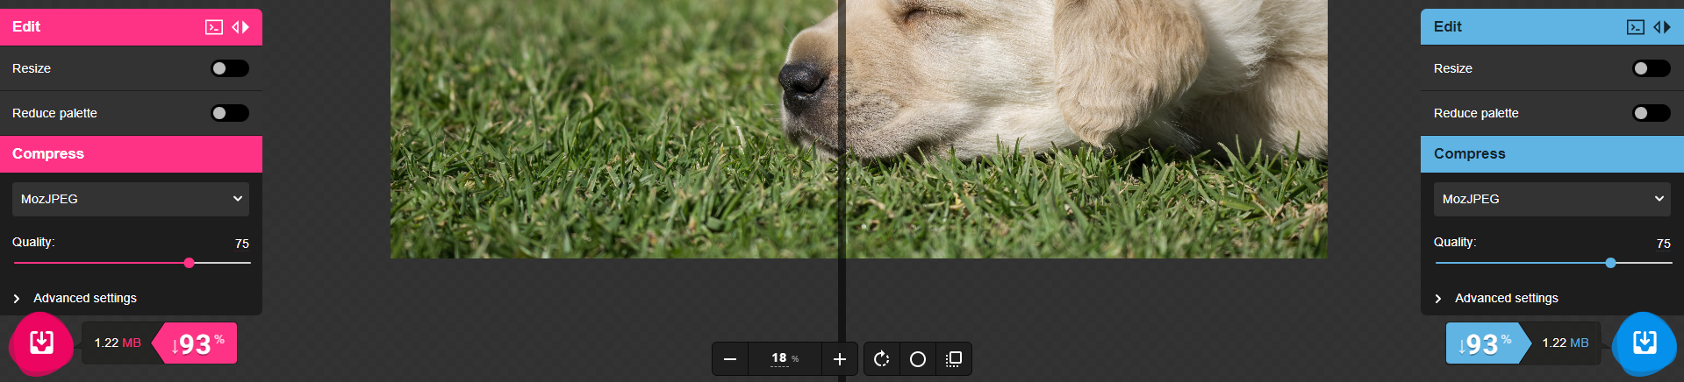Download the right (blue) compressed image
Screen dimensions: 1684x382
[x=1645, y=343]
